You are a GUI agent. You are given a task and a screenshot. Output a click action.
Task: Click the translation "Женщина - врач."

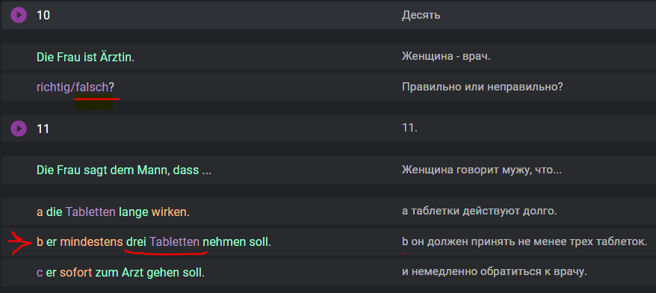pos(446,57)
